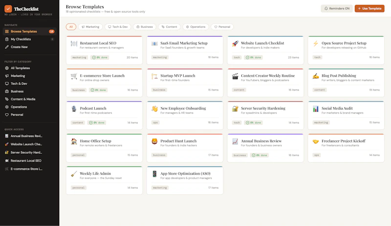Click the megaphone icon beside sidebar Marketing
This screenshot has height=226, width=391.
[x=7, y=76]
